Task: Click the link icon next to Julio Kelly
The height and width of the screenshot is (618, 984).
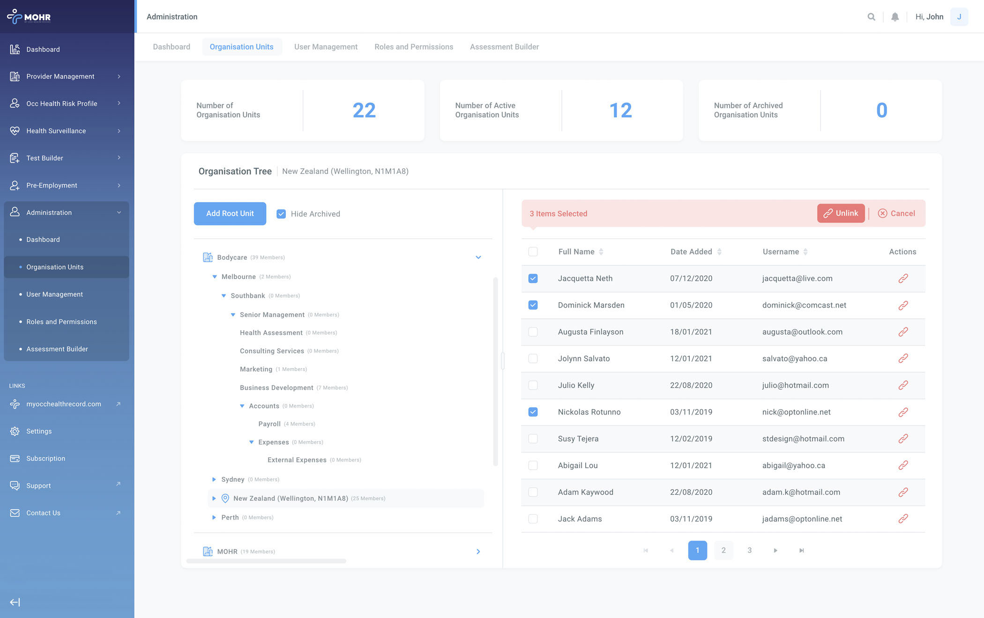Action: coord(902,385)
